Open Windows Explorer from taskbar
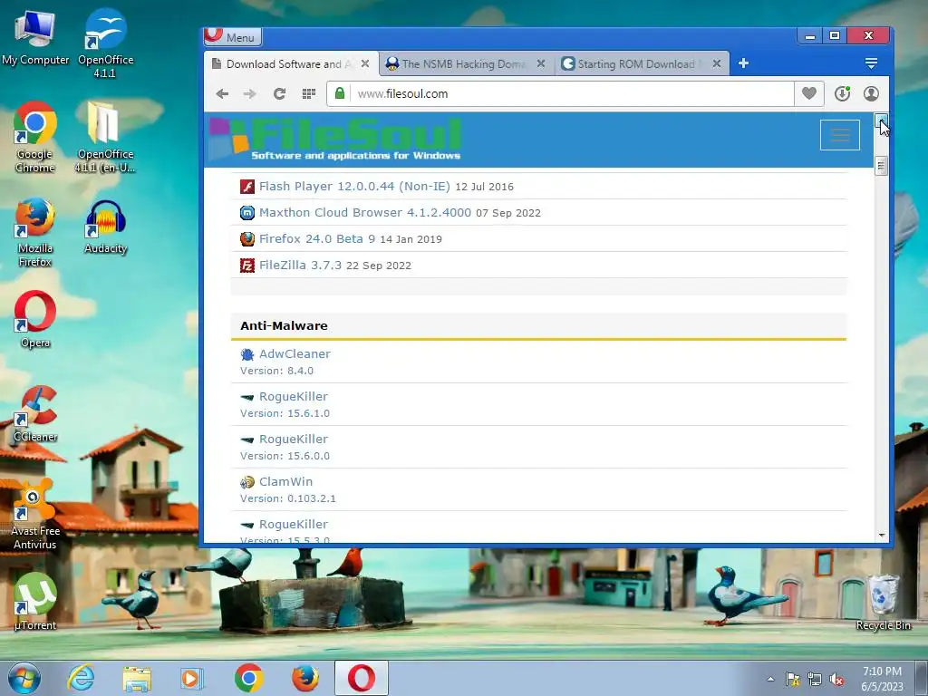This screenshot has width=928, height=696. 137,678
